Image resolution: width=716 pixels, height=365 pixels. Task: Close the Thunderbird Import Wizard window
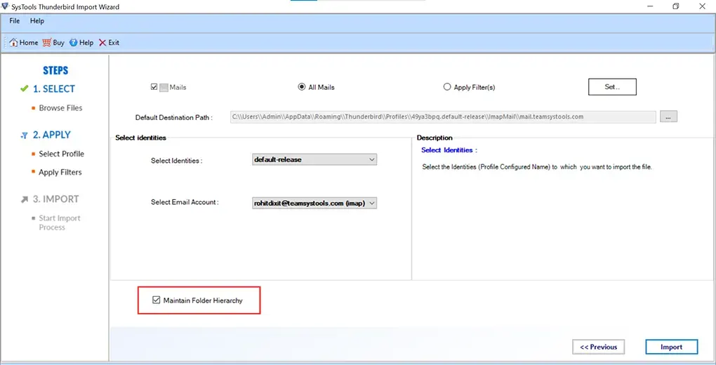click(702, 6)
